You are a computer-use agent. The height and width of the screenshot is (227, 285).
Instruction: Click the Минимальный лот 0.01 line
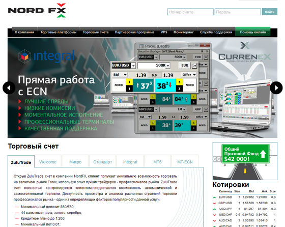(41, 224)
